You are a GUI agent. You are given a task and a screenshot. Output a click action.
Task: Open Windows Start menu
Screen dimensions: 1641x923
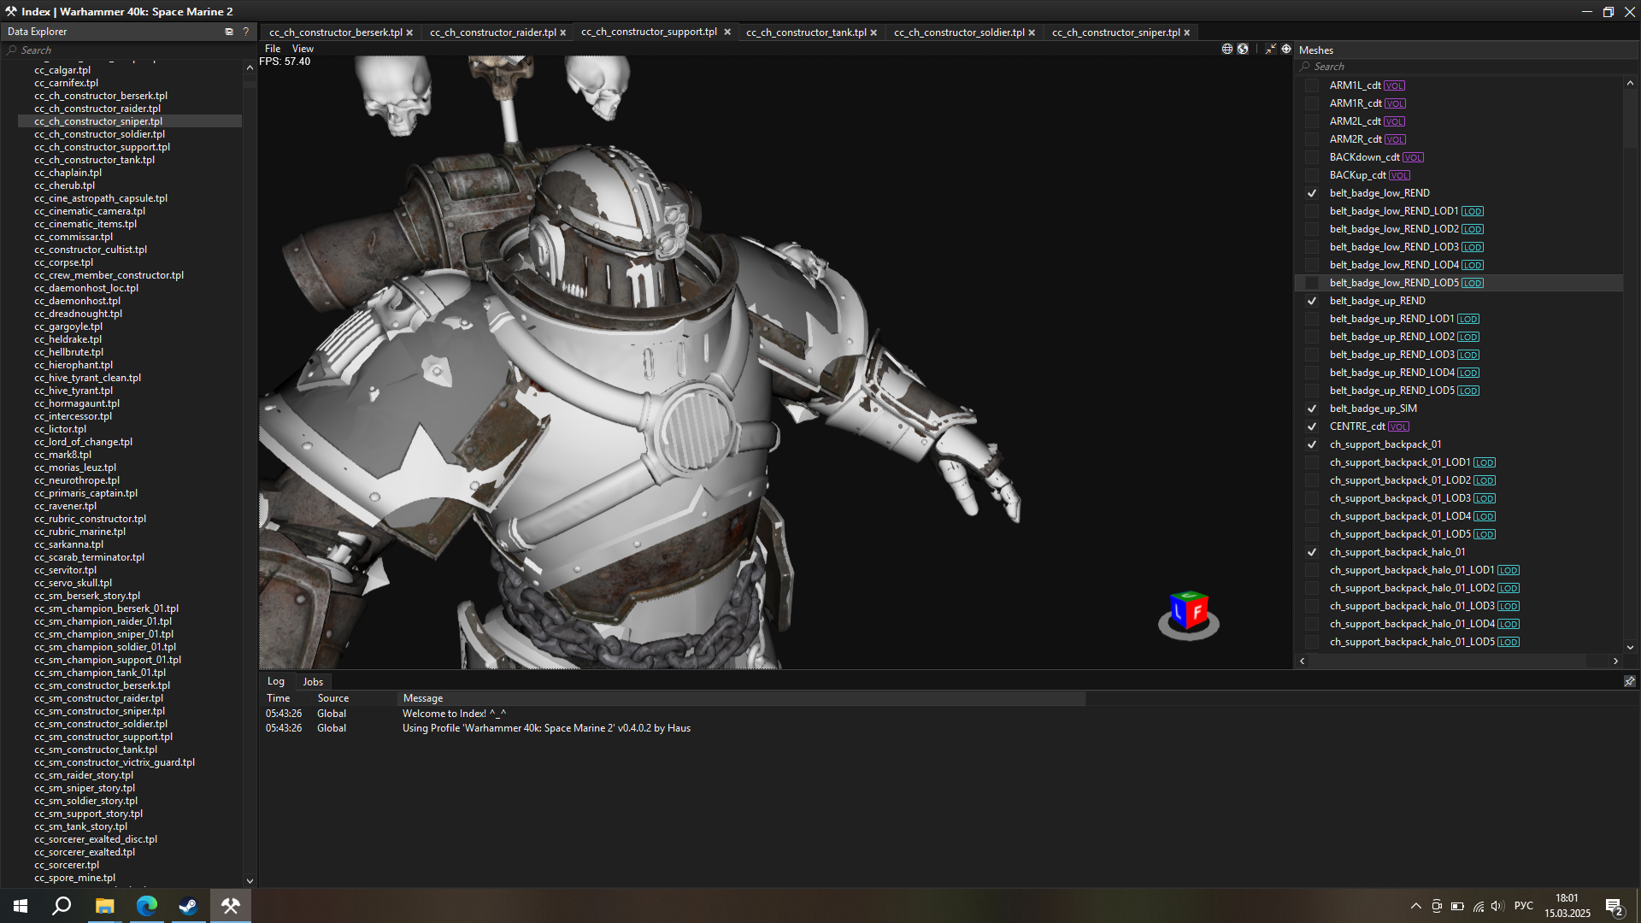[21, 906]
